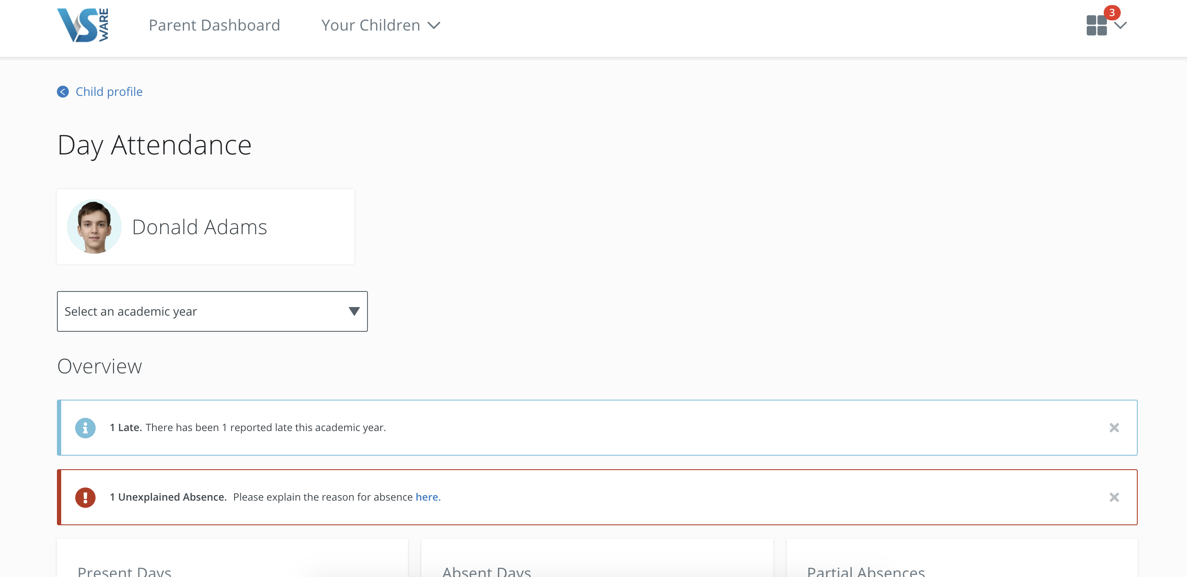Viewport: 1187px width, 577px height.
Task: Open the Absent Days card
Action: point(597,558)
